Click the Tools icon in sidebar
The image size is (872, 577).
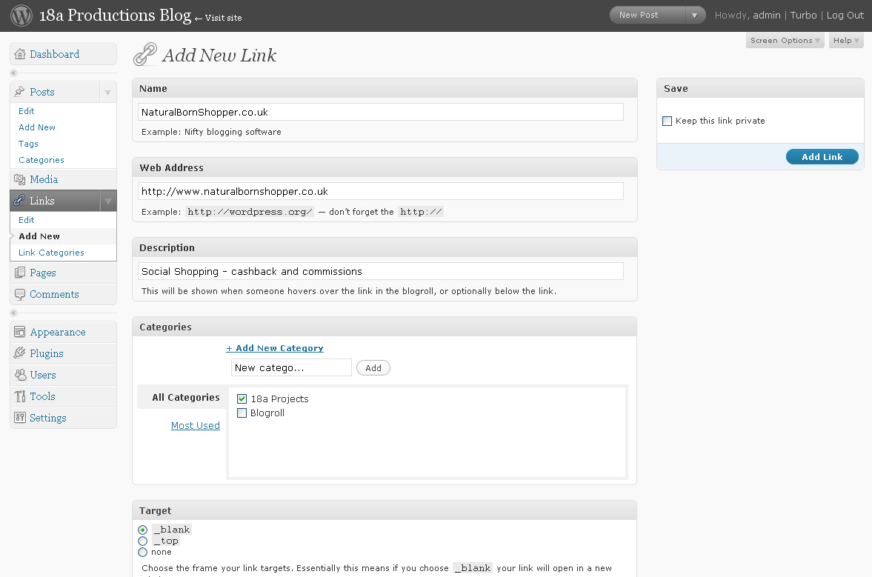pos(20,396)
